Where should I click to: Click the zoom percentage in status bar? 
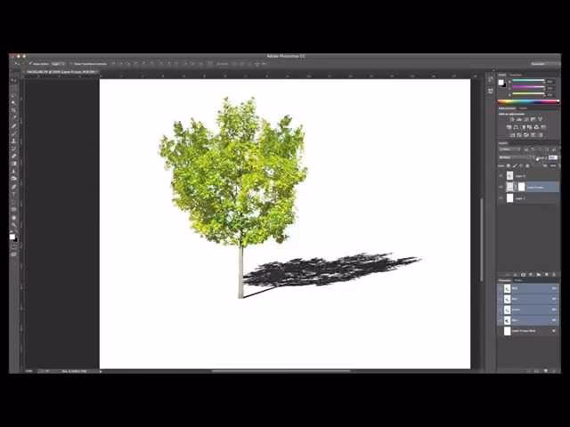29,371
